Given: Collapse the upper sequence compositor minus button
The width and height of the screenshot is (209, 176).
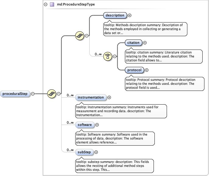Looking at the screenshot, I should [87, 36].
